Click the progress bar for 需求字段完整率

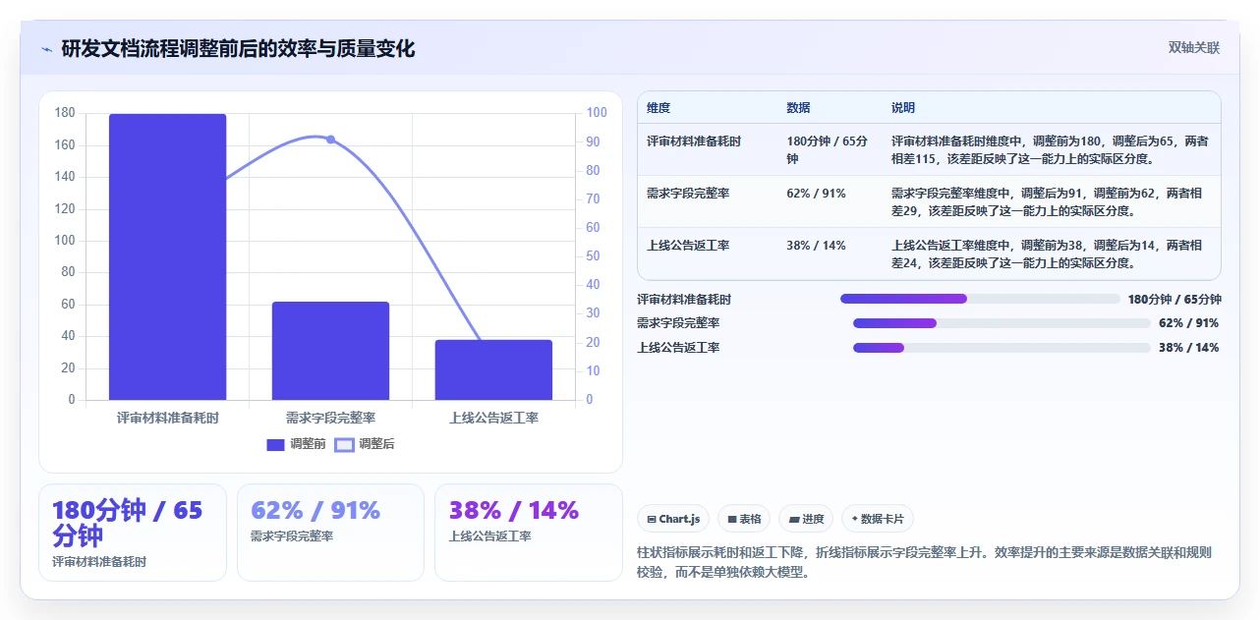[x=1002, y=323]
